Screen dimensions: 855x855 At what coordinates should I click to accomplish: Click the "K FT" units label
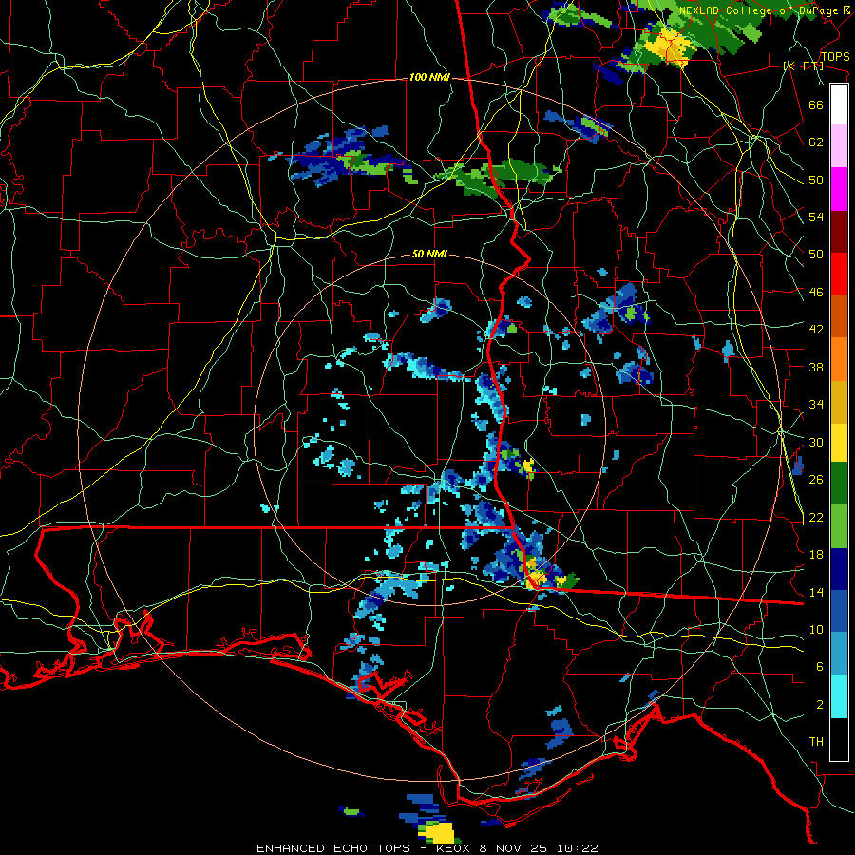tap(803, 66)
